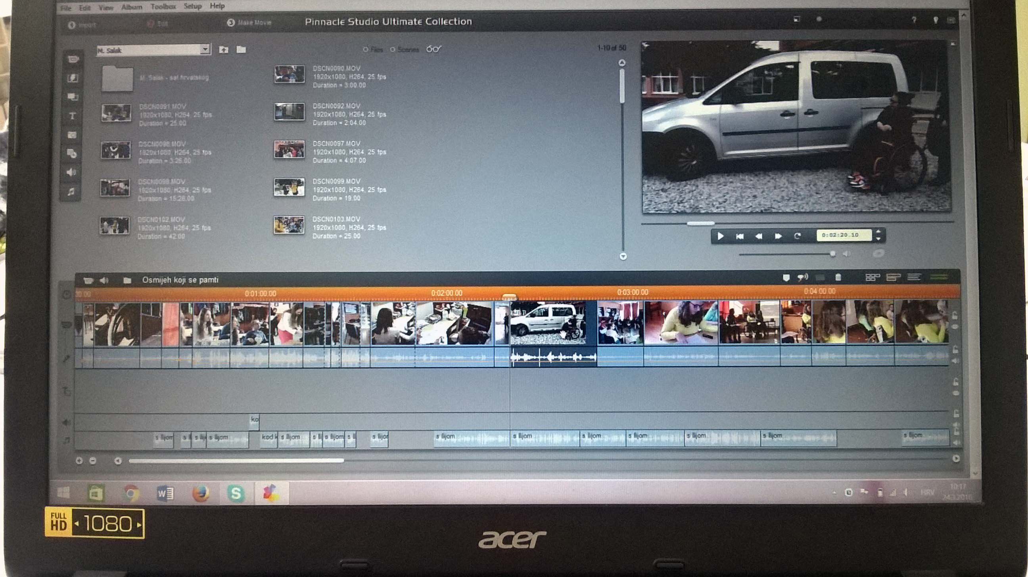Click the timecode field 0:02:20.10
The width and height of the screenshot is (1028, 577).
tap(844, 235)
